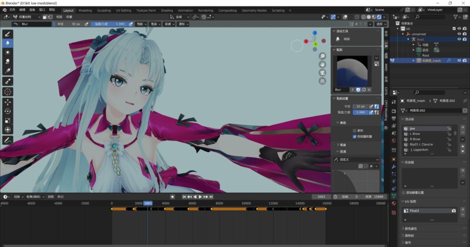Hide the selected mesh object eye icon

coord(459,60)
